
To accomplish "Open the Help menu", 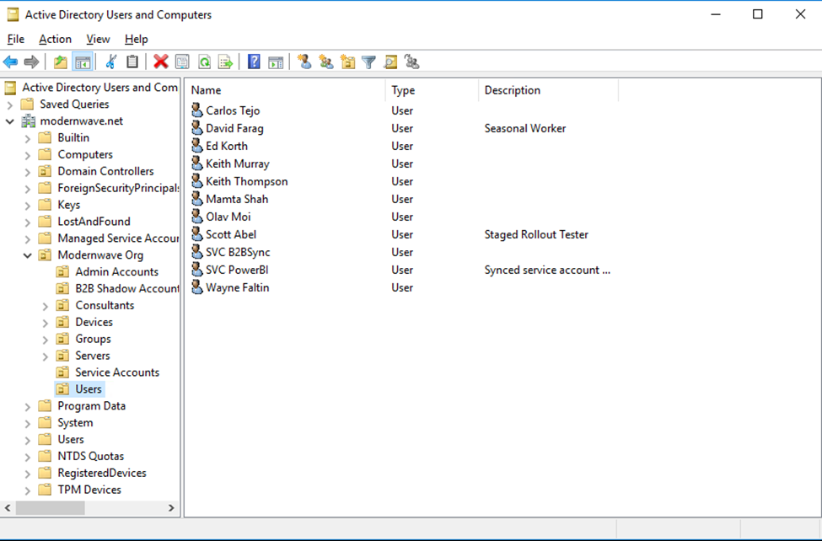I will click(x=137, y=39).
